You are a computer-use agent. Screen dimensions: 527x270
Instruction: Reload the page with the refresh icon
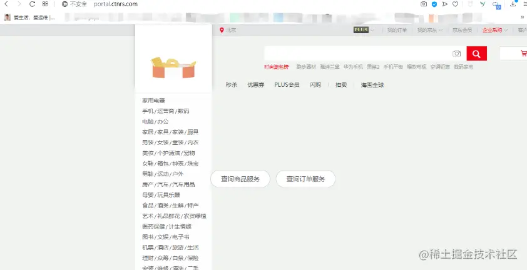[x=33, y=4]
